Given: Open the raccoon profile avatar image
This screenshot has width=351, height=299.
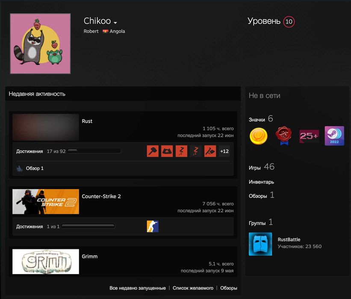Looking at the screenshot, I should 40,44.
